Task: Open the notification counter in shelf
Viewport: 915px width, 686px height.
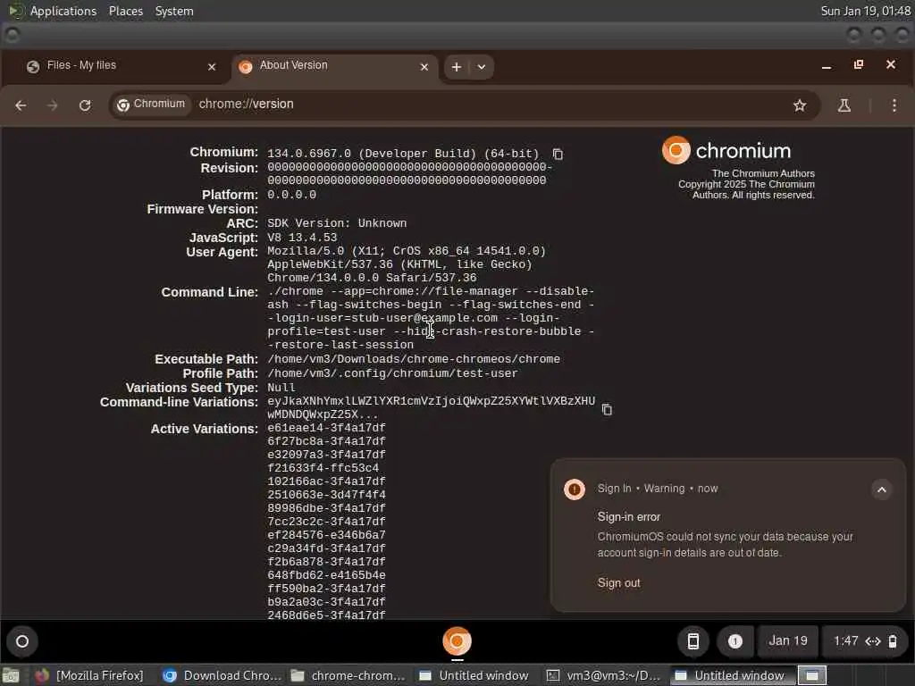Action: (x=735, y=641)
